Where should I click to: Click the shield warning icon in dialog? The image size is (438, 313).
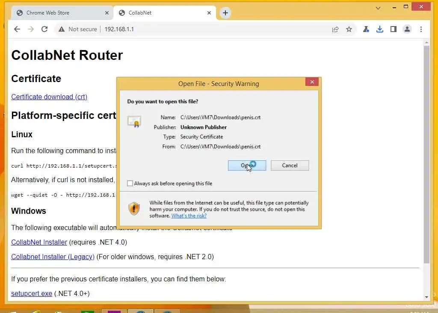[134, 208]
